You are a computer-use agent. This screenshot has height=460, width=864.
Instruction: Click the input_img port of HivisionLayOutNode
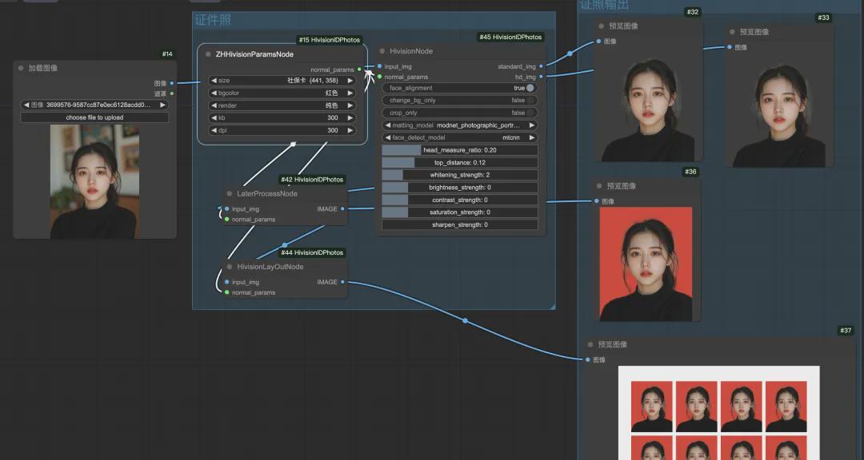point(227,282)
